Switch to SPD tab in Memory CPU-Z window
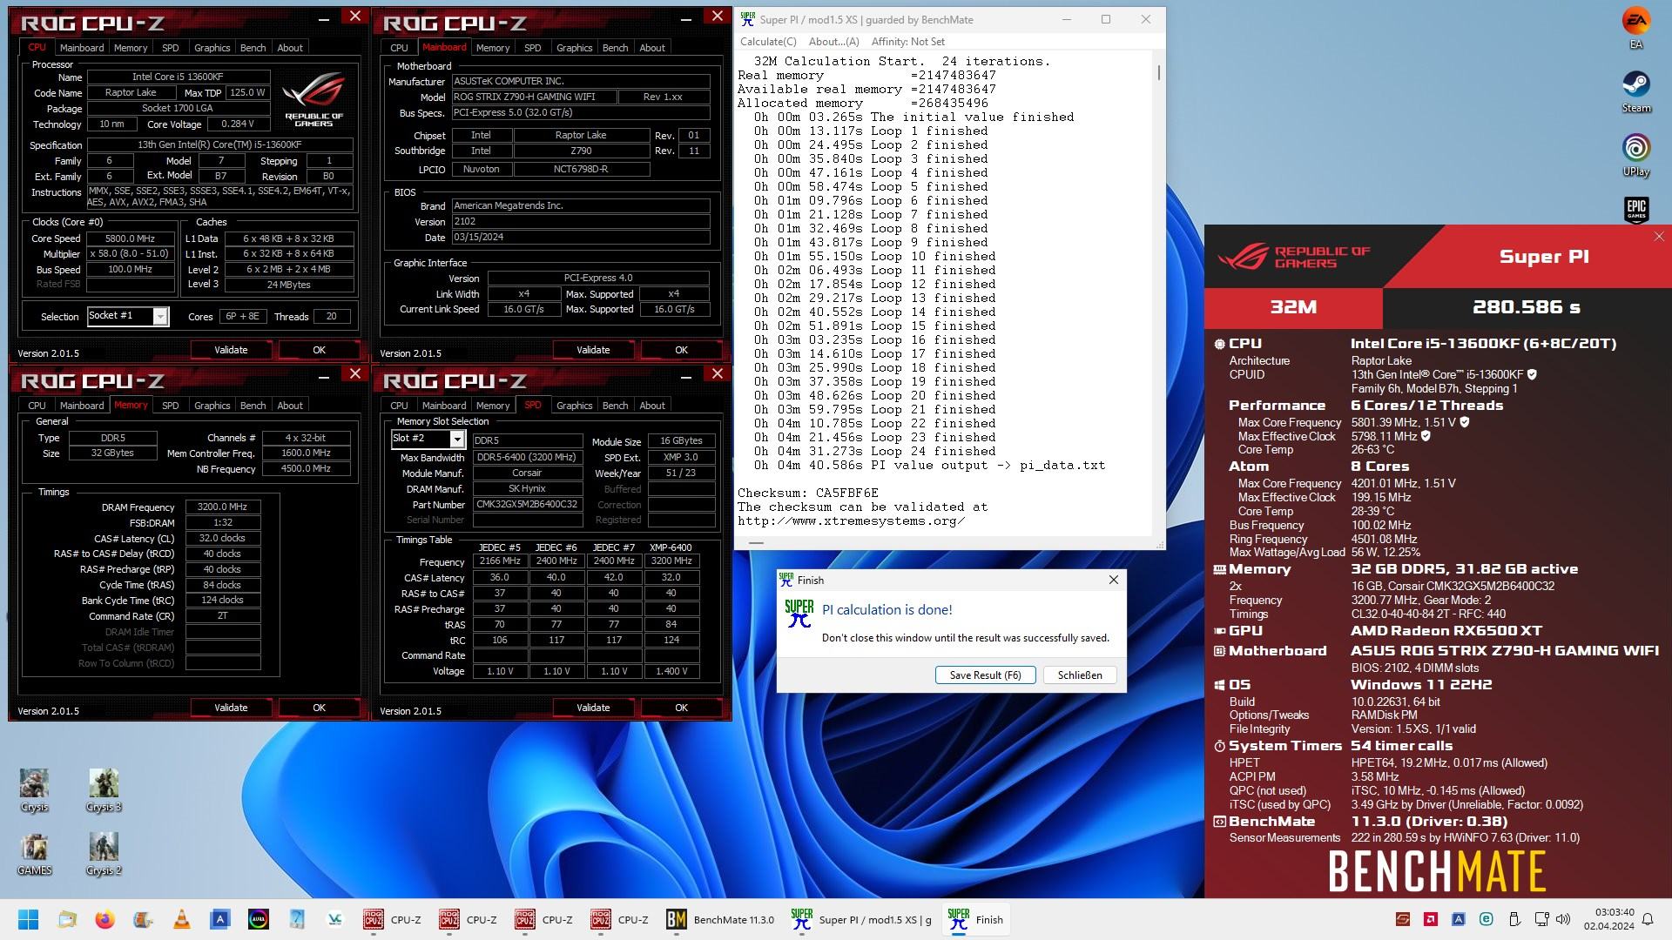The height and width of the screenshot is (940, 1672). click(x=171, y=406)
